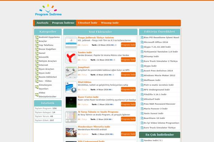Open the Pixlr-o-matic ücretsiz indir link
Viewport: 214px width, 142px height.
pyautogui.click(x=159, y=85)
